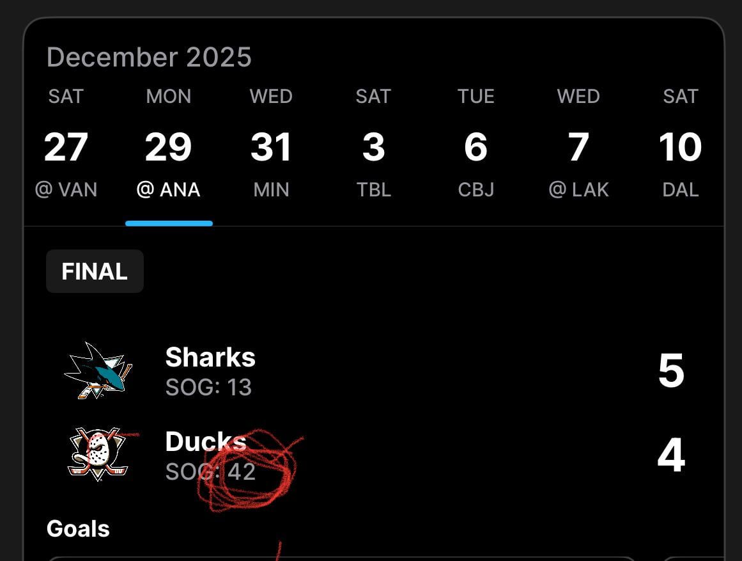
Task: Open the December 31 MIN matchup
Action: click(271, 147)
